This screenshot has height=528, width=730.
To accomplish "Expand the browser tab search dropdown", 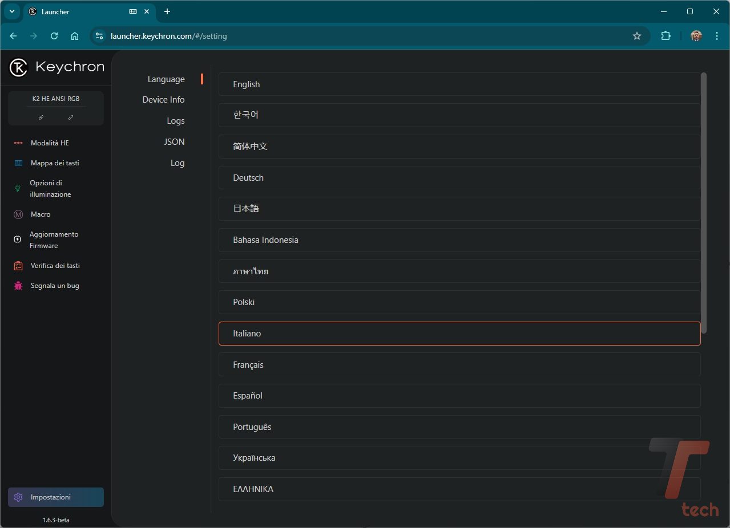I will [x=11, y=11].
